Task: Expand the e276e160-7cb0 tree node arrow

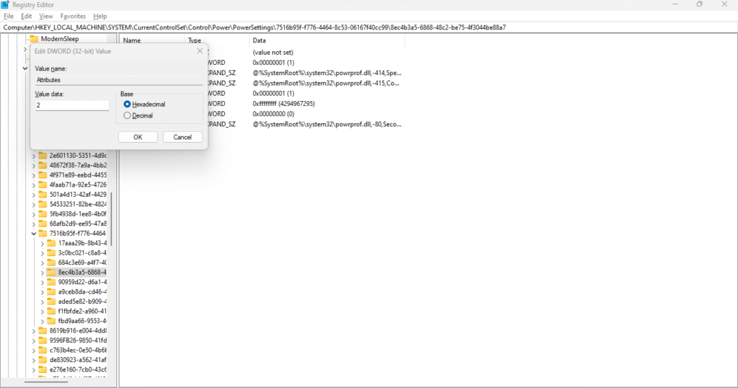Action: [x=34, y=370]
